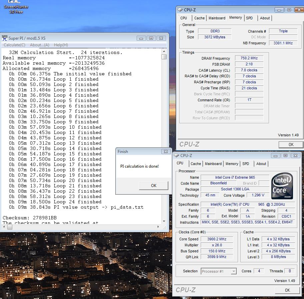The width and height of the screenshot is (304, 299).
Task: Switch to CPU tab in upper CPU-Z window
Action: coord(184,18)
